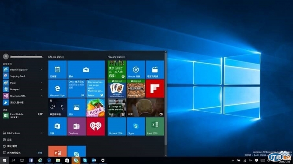The width and height of the screenshot is (293, 164).
Task: Open the Photos tile
Action: point(77,107)
